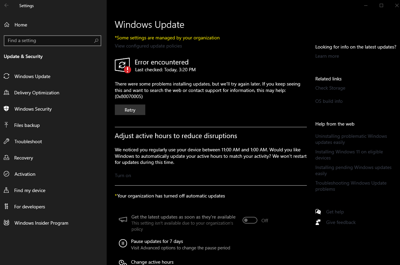The height and width of the screenshot is (265, 400).
Task: Toggle Get the latest updates switch
Action: tap(250, 220)
